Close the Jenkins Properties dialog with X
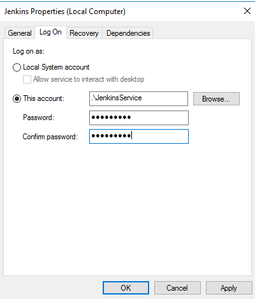 pos(247,11)
